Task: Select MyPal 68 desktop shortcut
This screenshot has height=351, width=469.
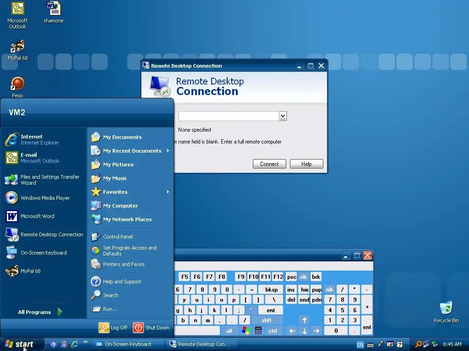Action: pyautogui.click(x=18, y=50)
